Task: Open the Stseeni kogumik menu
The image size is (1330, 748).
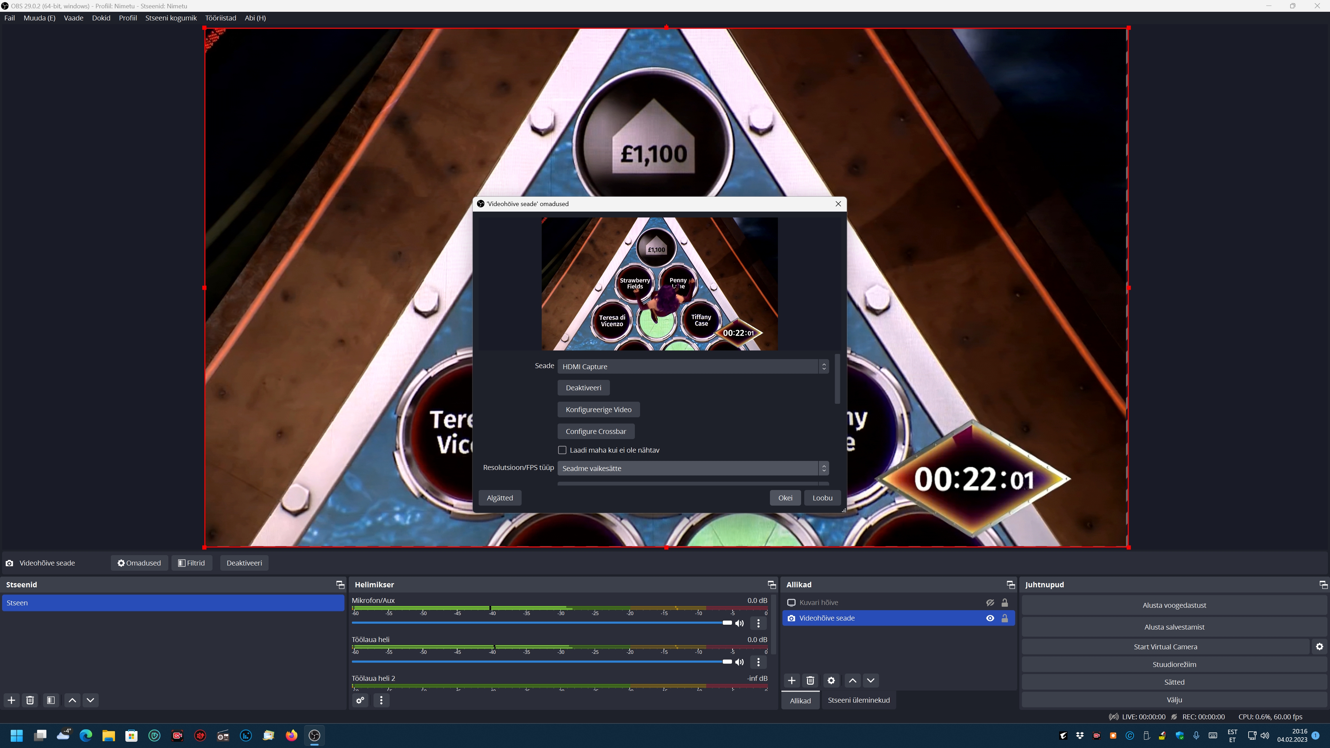Action: tap(171, 18)
